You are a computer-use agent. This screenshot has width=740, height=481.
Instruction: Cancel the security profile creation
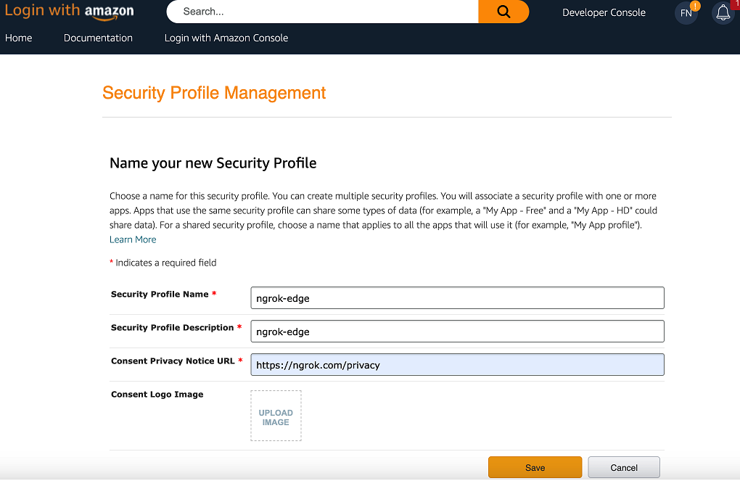[624, 467]
